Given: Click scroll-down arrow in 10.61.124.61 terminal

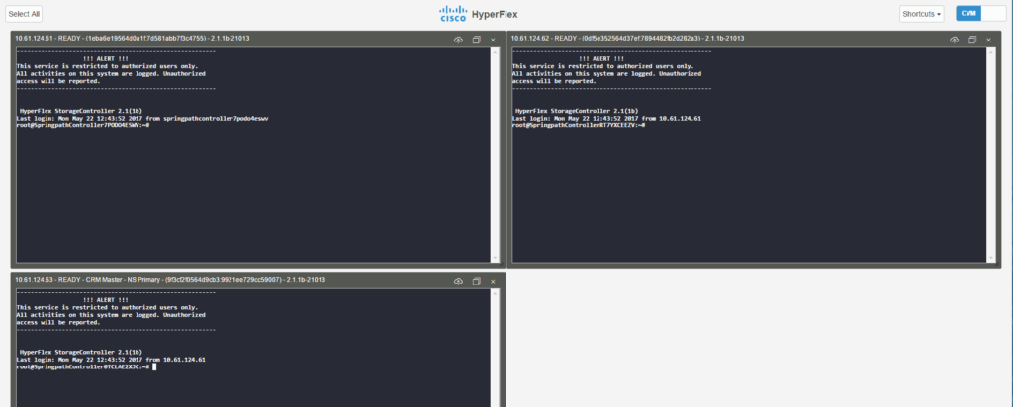Looking at the screenshot, I should click(x=495, y=258).
